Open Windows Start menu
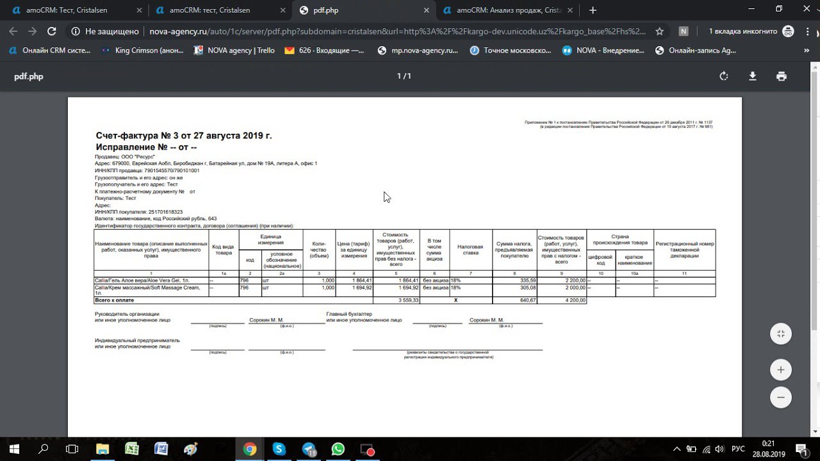Image resolution: width=820 pixels, height=461 pixels. [13, 449]
